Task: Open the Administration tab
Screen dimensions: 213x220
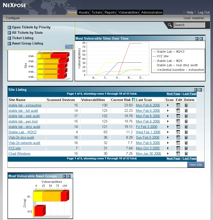Action: [x=152, y=12]
